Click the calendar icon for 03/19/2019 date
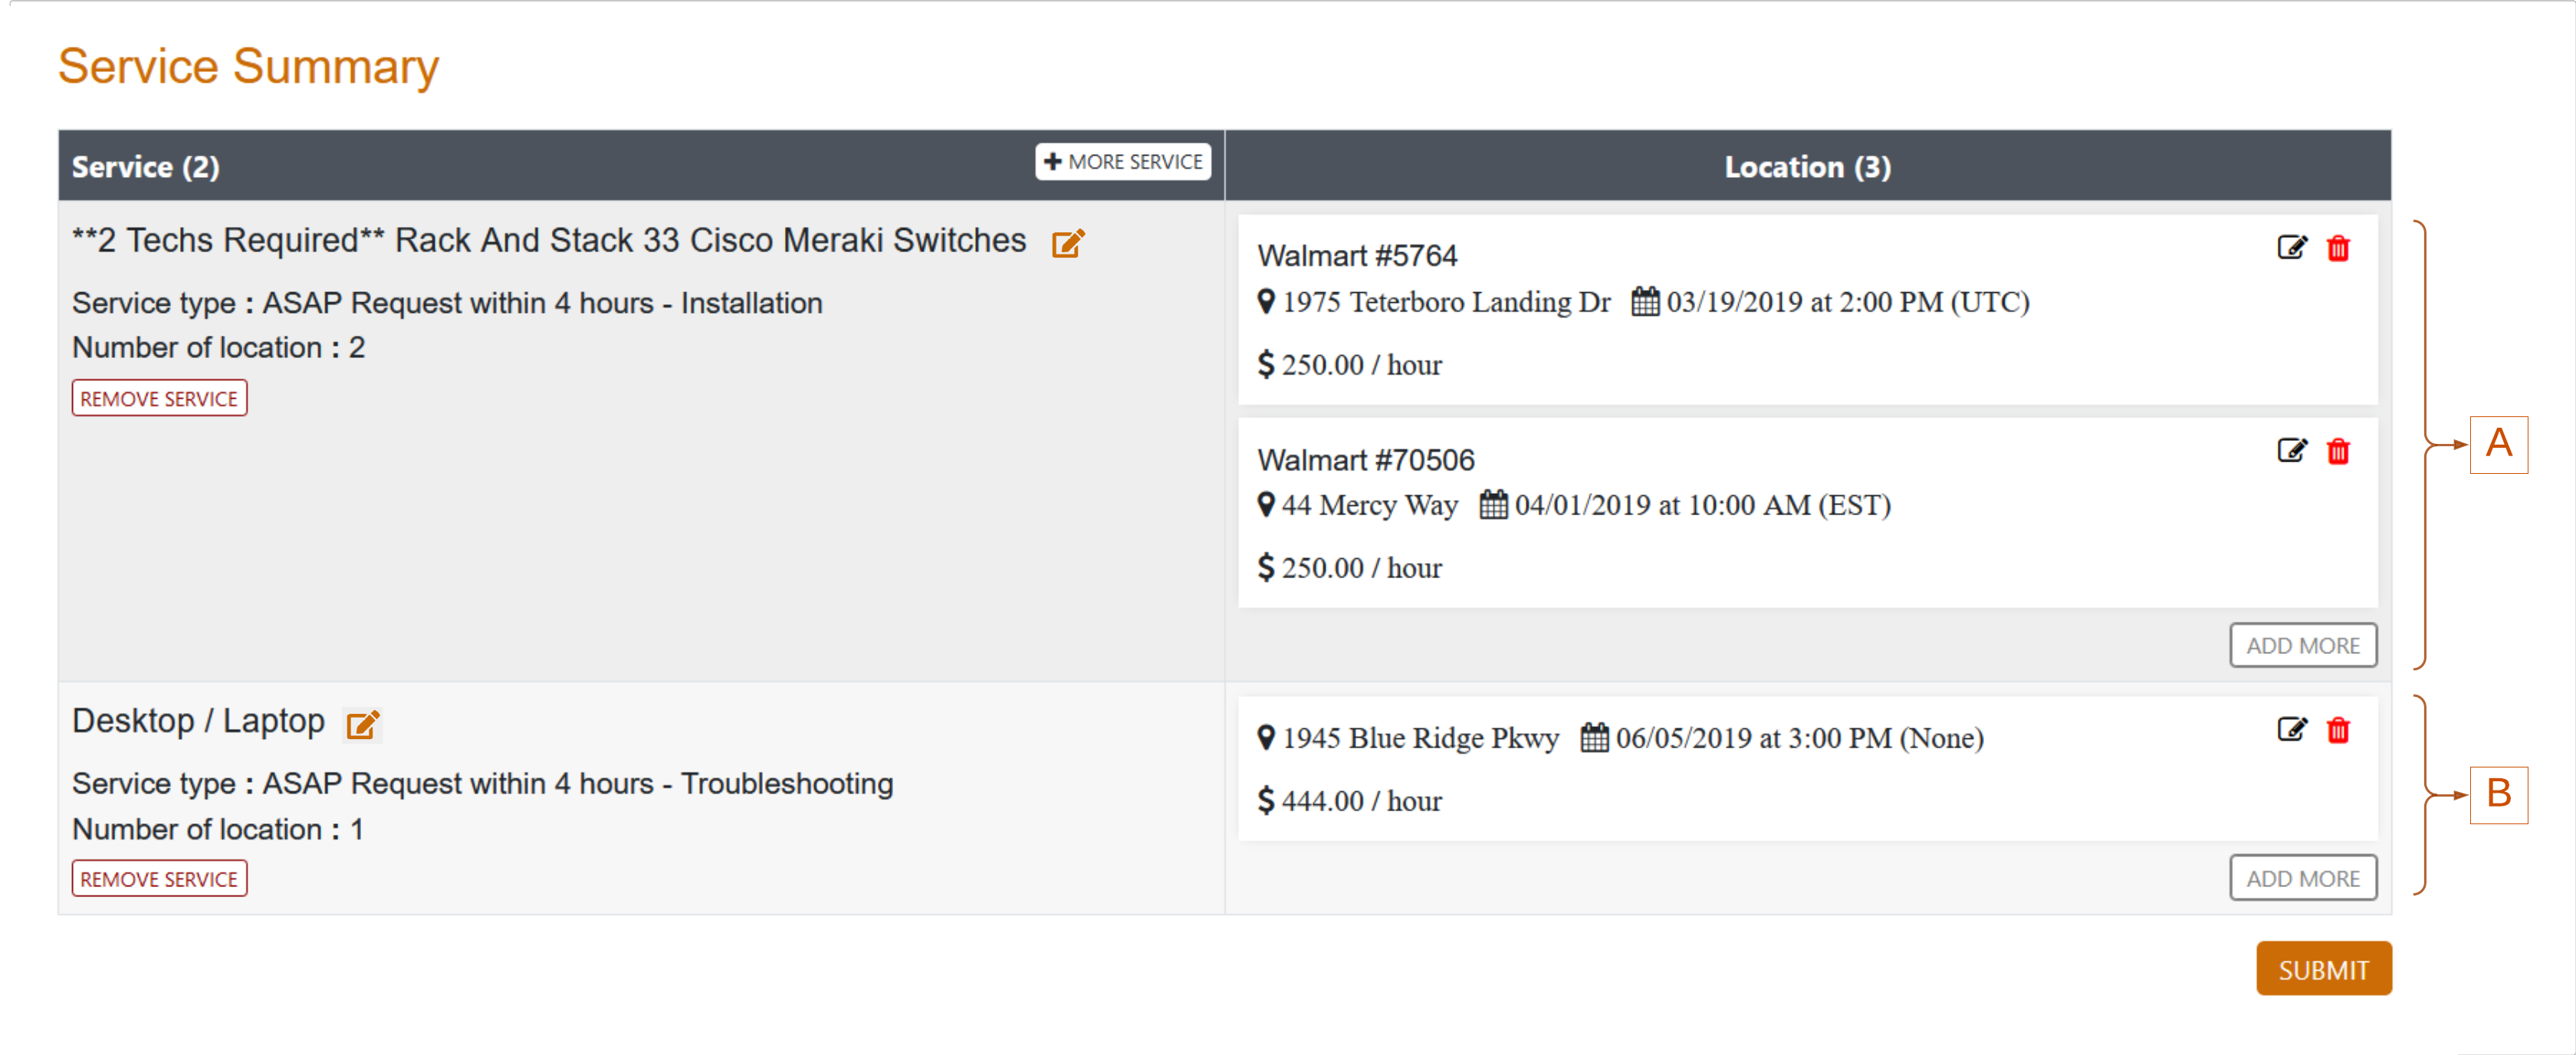This screenshot has height=1055, width=2576. point(1644,301)
